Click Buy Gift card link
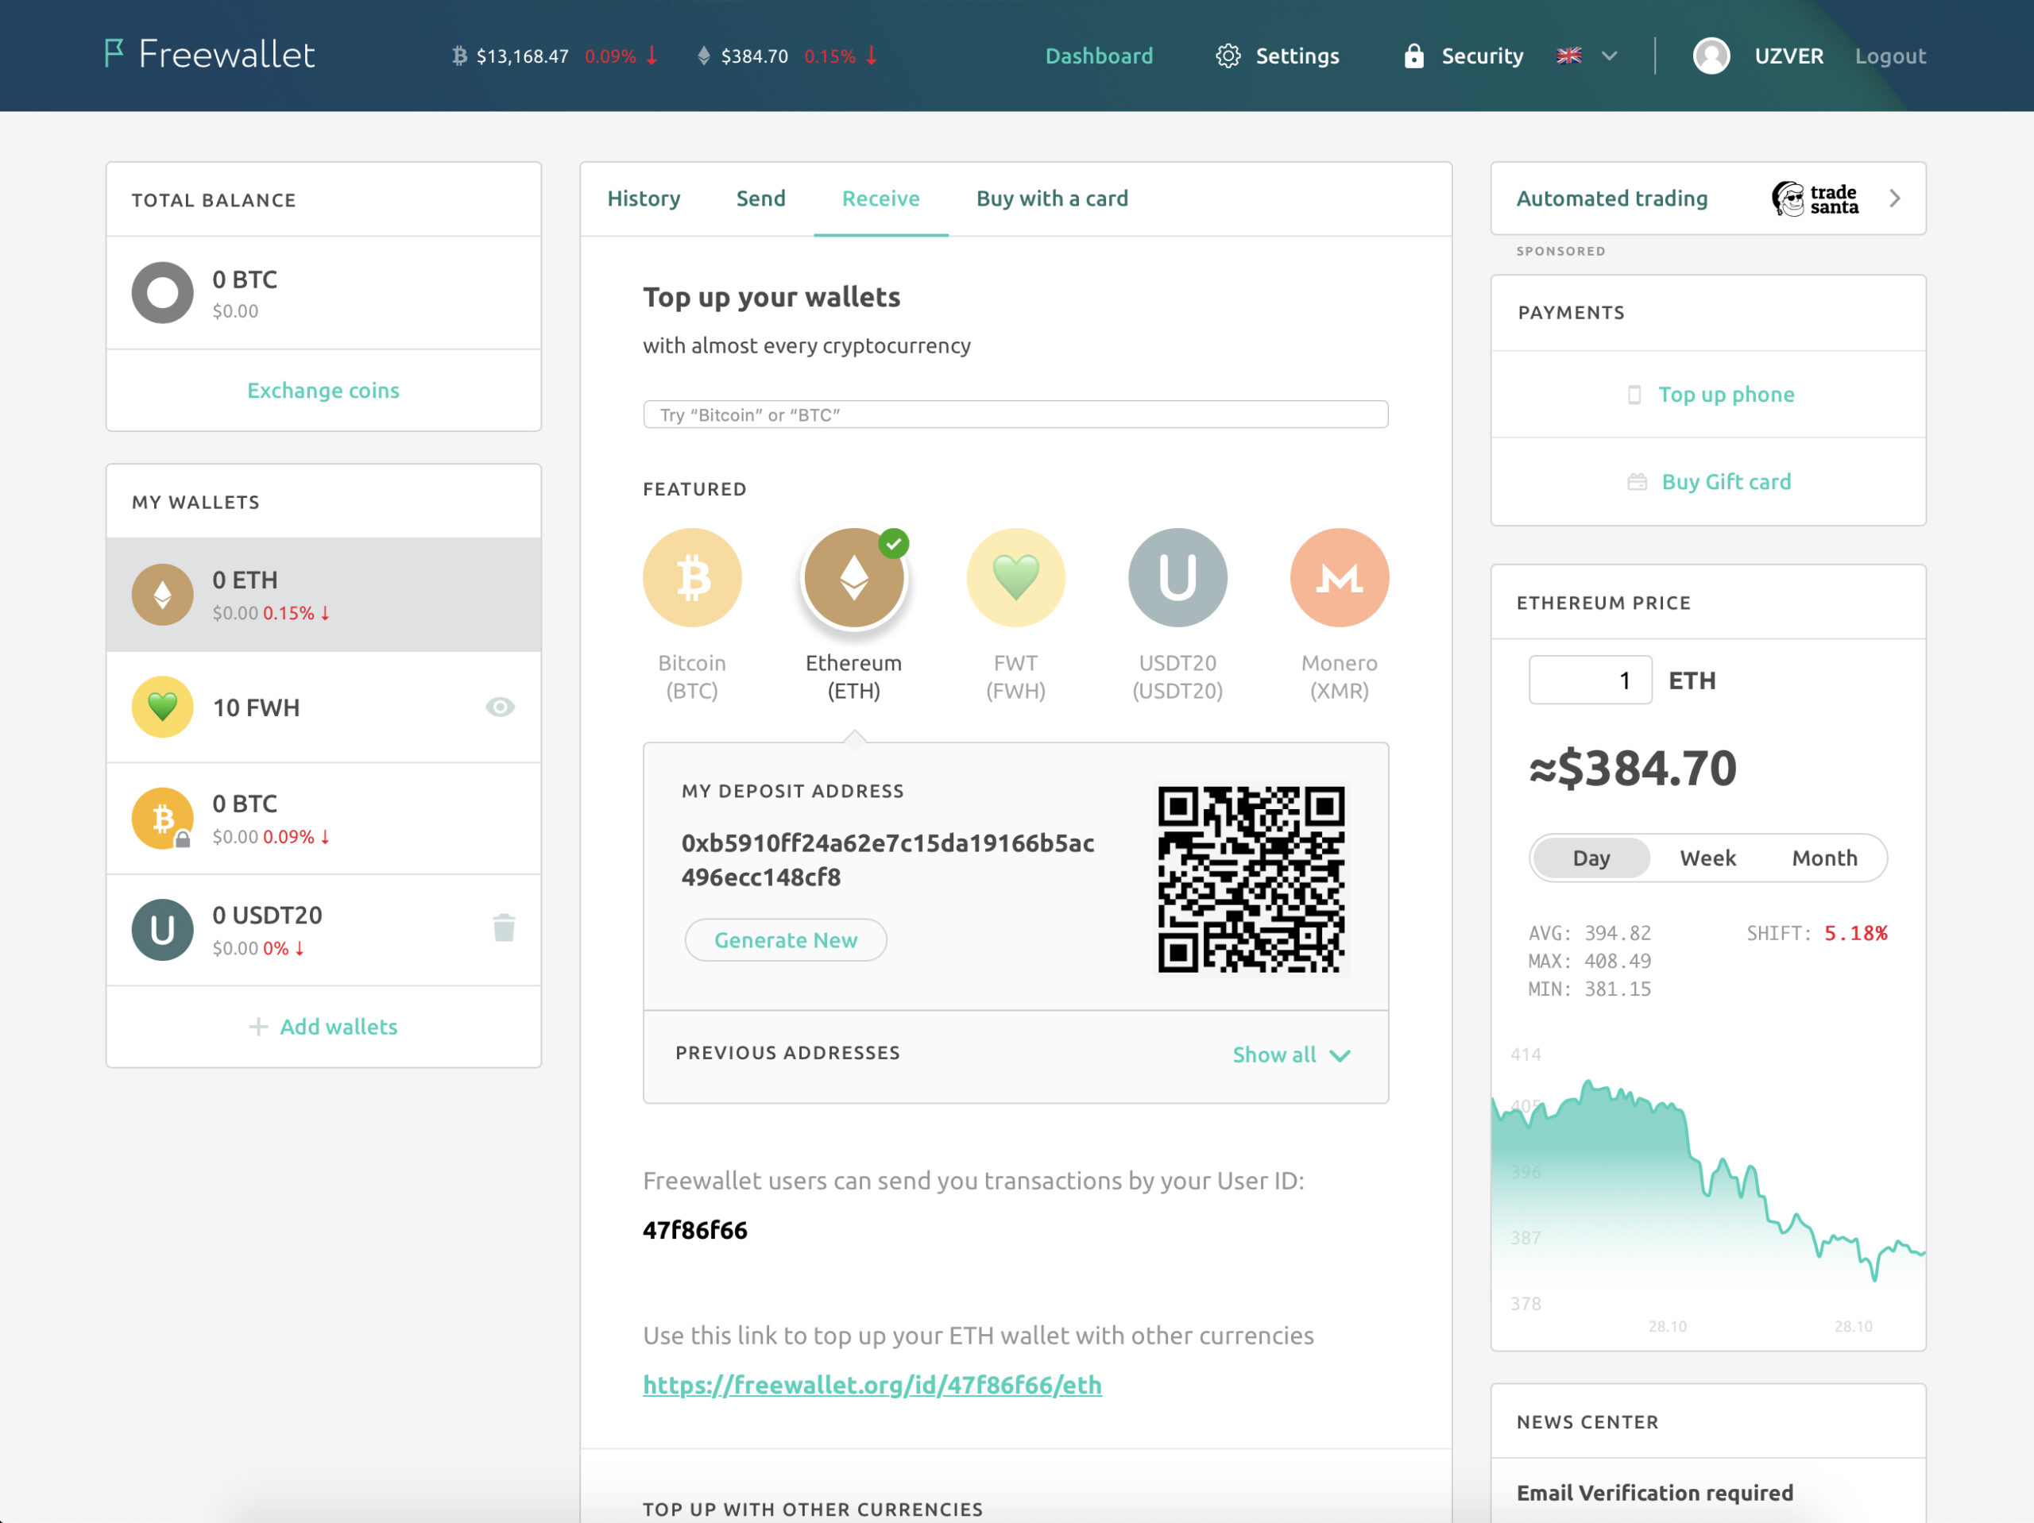This screenshot has width=2034, height=1523. [x=1727, y=483]
